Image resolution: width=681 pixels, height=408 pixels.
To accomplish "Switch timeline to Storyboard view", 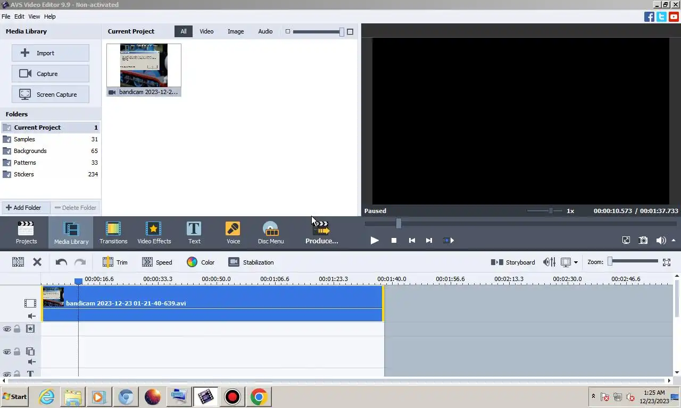I will [513, 262].
